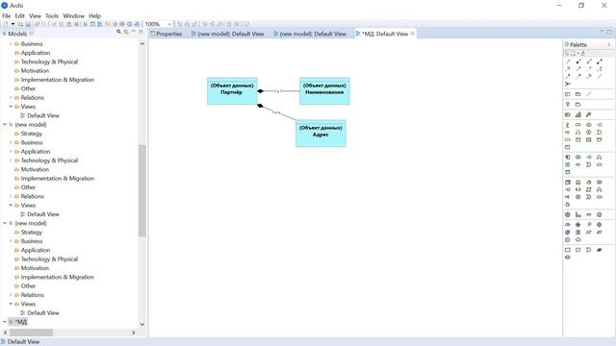616x346 pixels.
Task: Select the Junction tool in Palette
Action: click(x=568, y=84)
